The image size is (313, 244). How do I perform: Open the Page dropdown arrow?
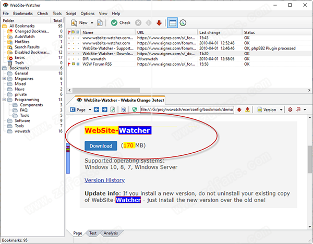pos(90,109)
